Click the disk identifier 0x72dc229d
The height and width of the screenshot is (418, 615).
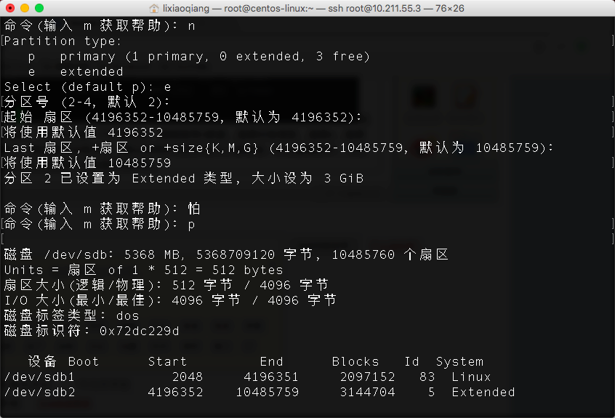tap(140, 331)
